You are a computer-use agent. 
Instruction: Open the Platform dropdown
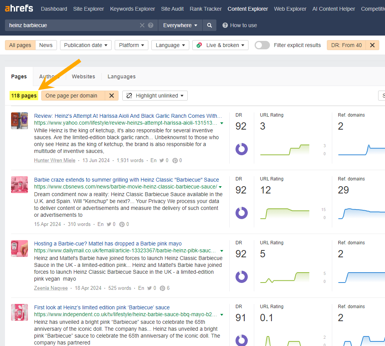coord(131,45)
